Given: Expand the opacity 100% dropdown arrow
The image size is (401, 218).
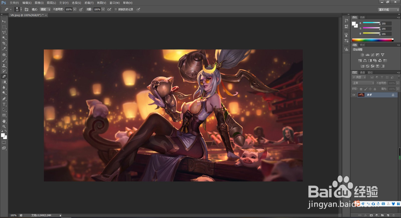Looking at the screenshot, I should coord(75,9).
